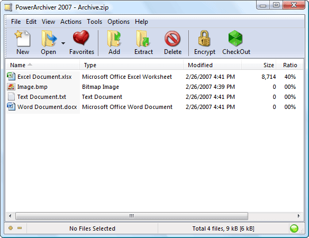Click the green status indicator icon
The image size is (309, 238).
294,228
